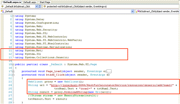Switch to the Default.aspx tab
The height and width of the screenshot is (104, 180).
click(30, 2)
